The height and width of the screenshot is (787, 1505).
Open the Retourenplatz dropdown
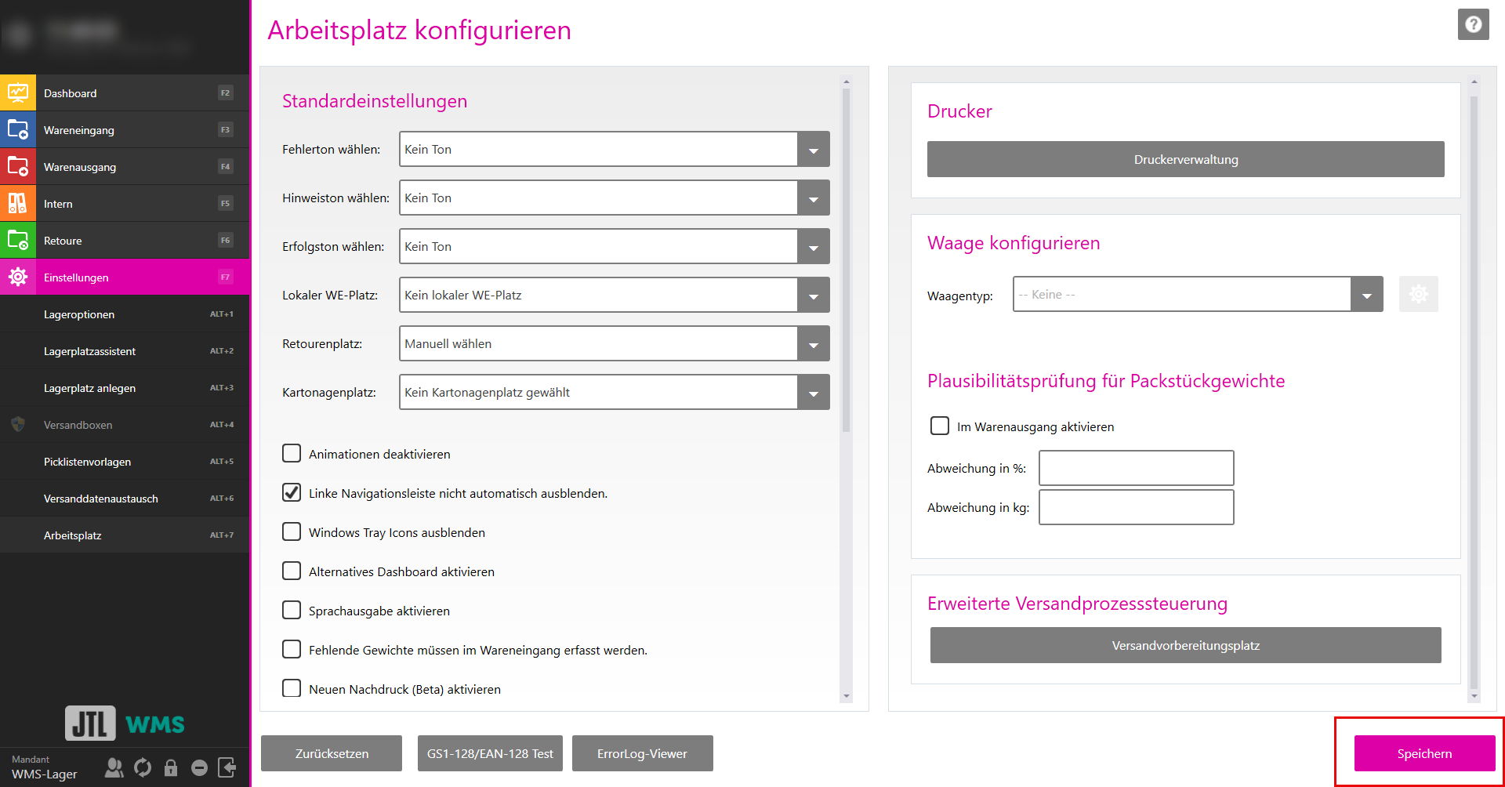pyautogui.click(x=813, y=344)
